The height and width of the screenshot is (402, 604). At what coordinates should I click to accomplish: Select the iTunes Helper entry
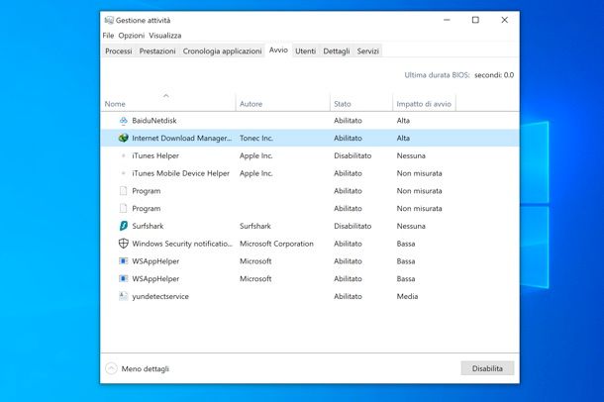(x=155, y=155)
